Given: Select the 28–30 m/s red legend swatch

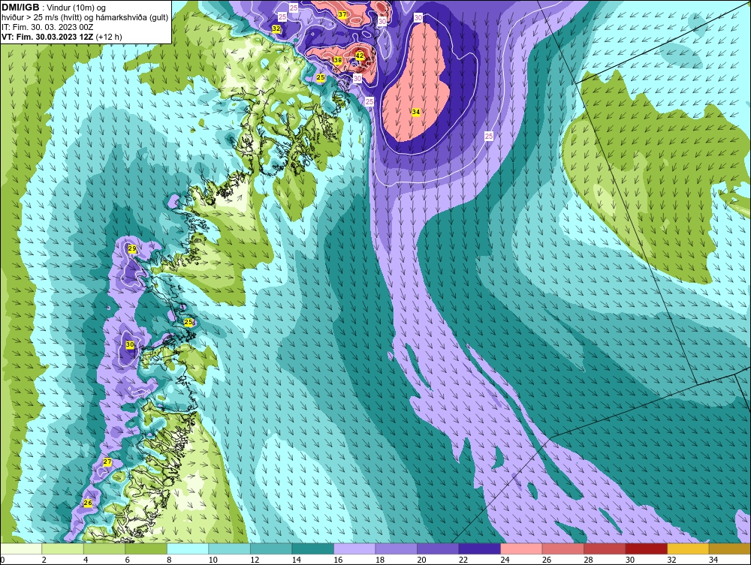Looking at the screenshot, I should 605,548.
